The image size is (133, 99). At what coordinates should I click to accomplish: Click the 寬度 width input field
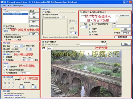click(25, 60)
